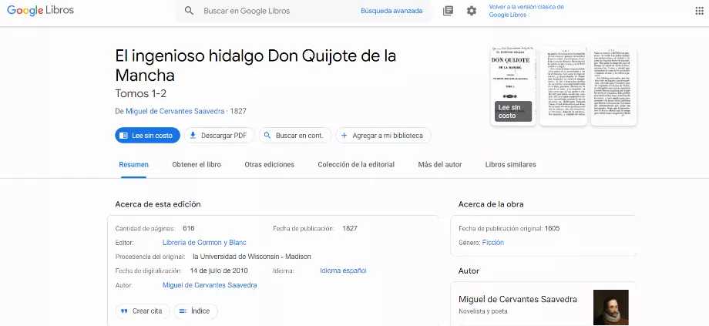Click Buscar en cont. button
709x326 pixels.
pos(295,135)
